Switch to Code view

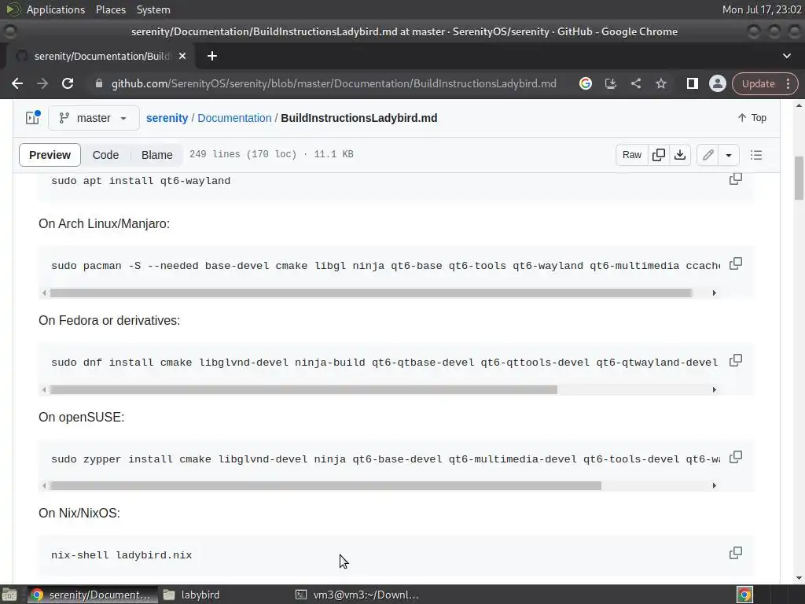105,155
